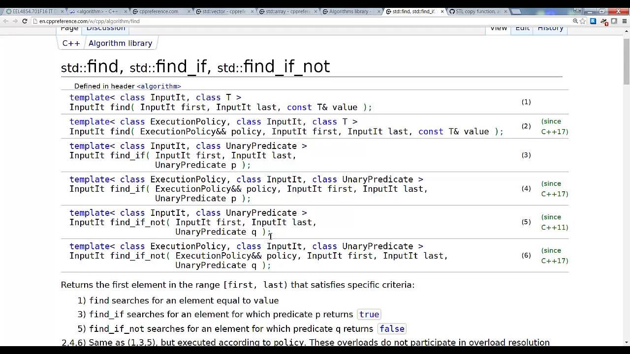Click 'find searches for an element equal to value' line
The height and width of the screenshot is (354, 630).
pos(184,300)
